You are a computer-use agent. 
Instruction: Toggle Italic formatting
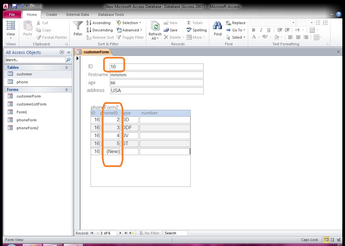pos(261,30)
